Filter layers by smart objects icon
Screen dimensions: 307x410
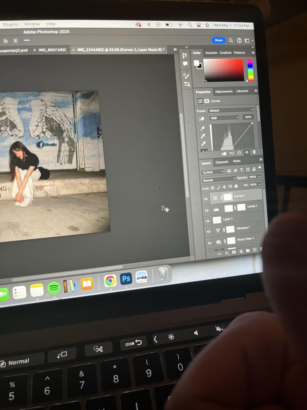pos(254,169)
